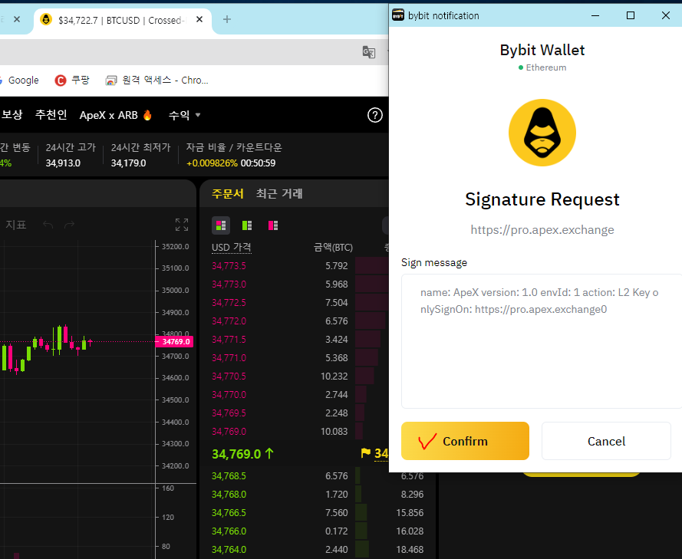682x559 pixels.
Task: Close the leftmost partially visible browser tab
Action: click(x=17, y=19)
